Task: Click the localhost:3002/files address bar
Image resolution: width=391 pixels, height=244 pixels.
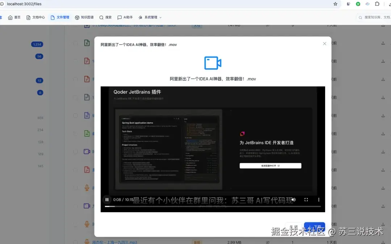Action: click(24, 4)
